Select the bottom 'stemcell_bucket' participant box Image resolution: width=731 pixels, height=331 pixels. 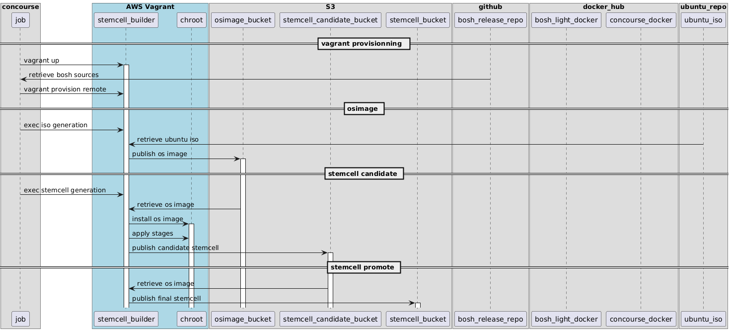(418, 319)
